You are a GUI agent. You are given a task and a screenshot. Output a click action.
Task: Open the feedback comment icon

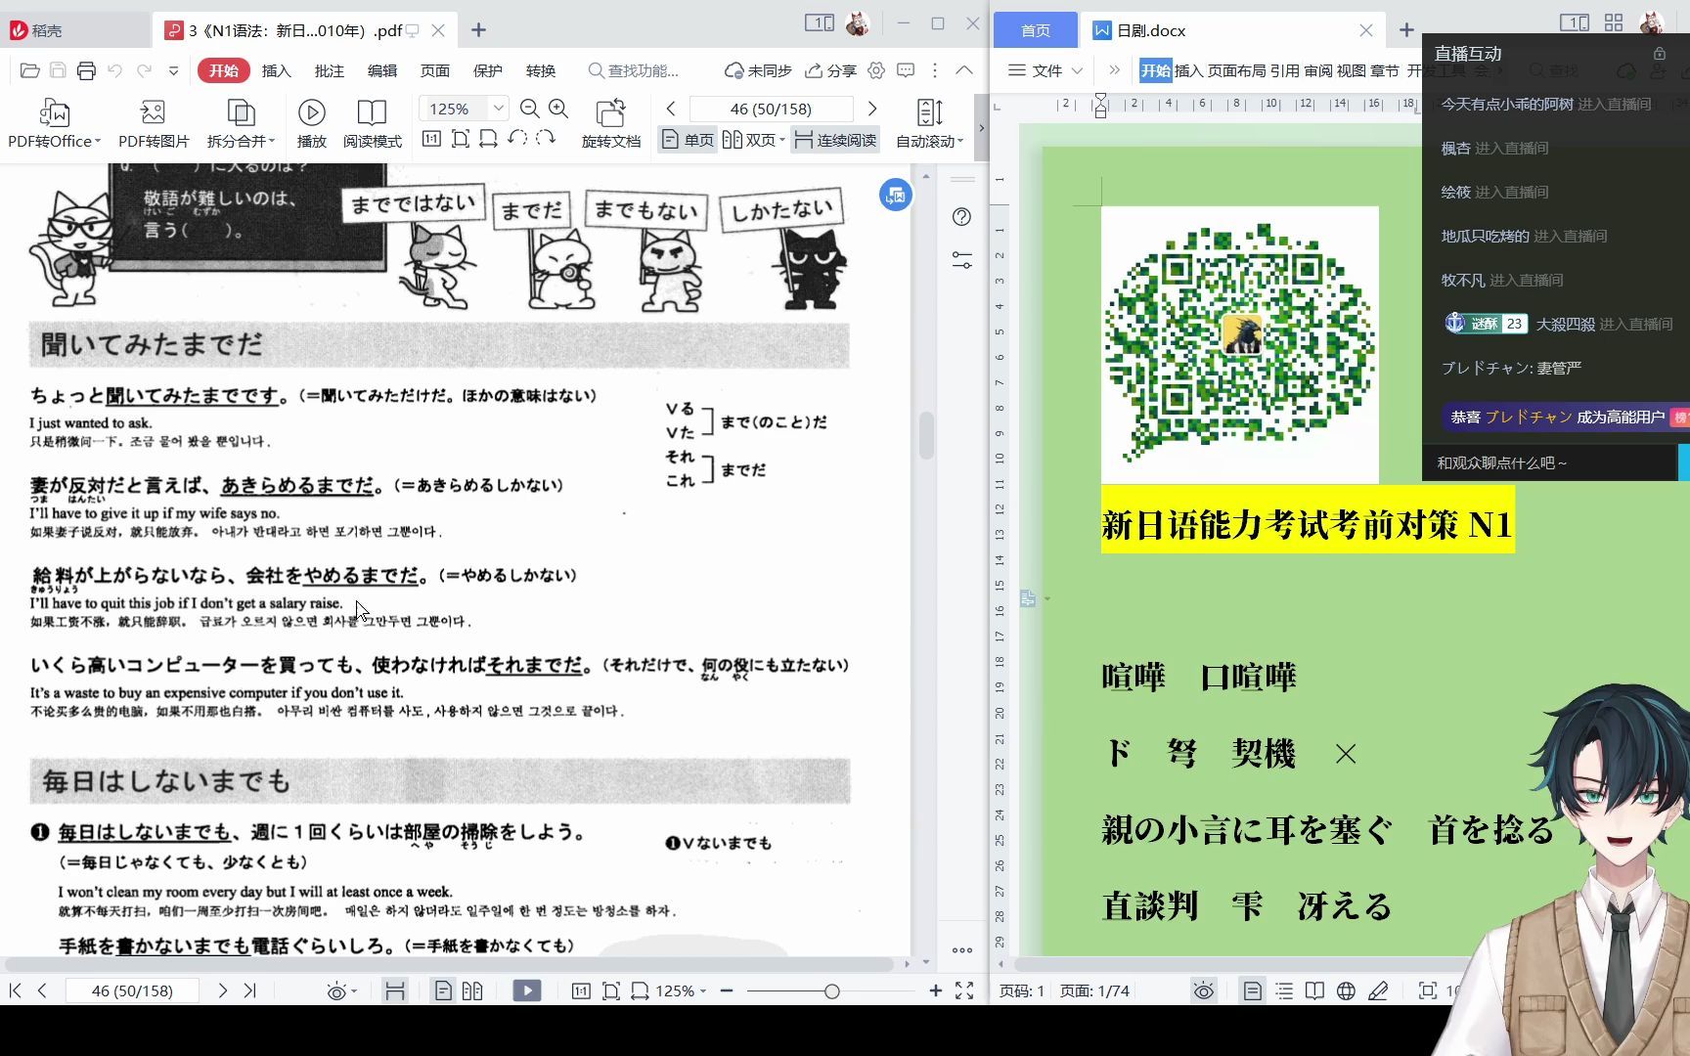[906, 70]
